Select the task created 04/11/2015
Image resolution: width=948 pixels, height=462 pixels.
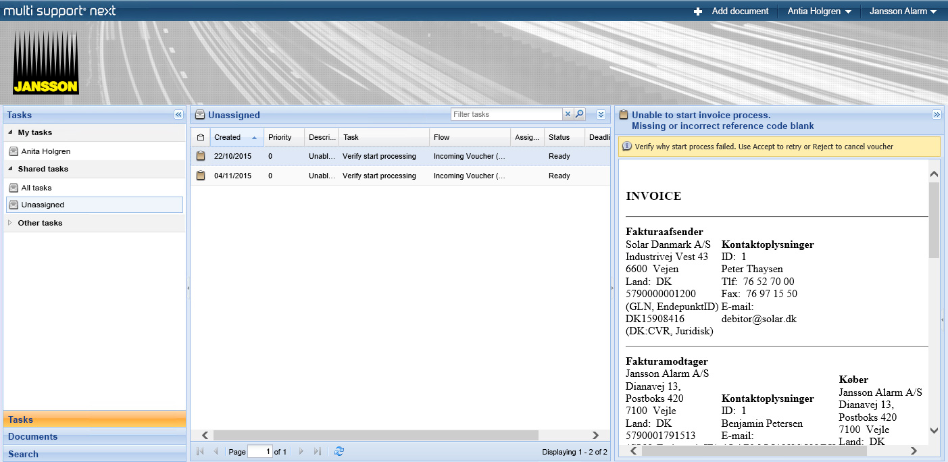pyautogui.click(x=400, y=176)
